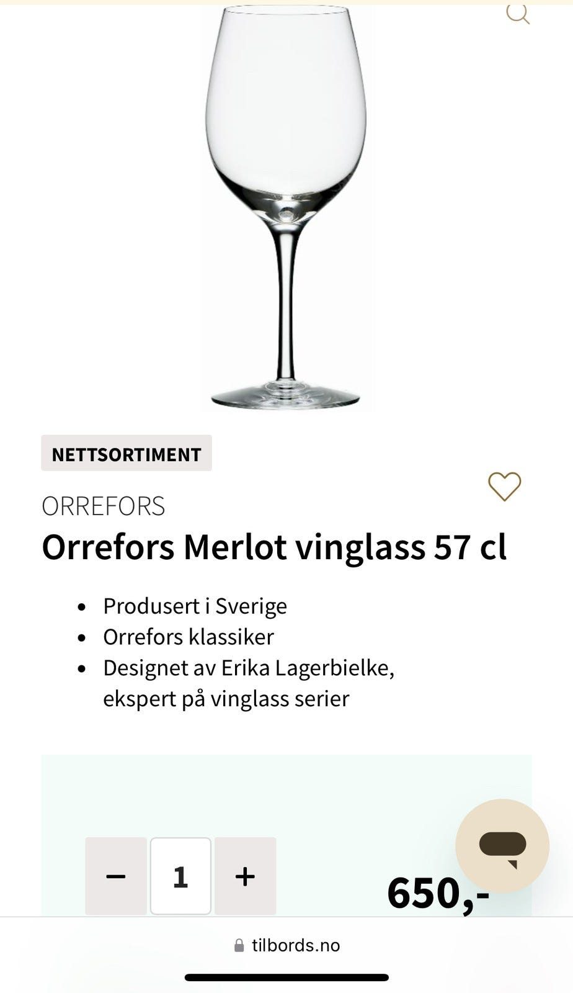Viewport: 573px width, 993px height.
Task: Click the 650,- price
Action: (x=438, y=892)
